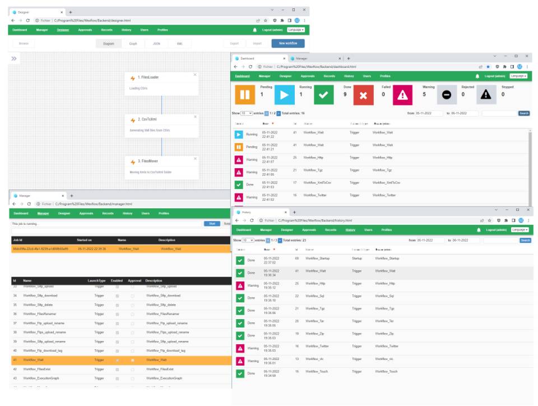
Task: Click the black Stopped warning triangle tile
Action: pyautogui.click(x=486, y=94)
